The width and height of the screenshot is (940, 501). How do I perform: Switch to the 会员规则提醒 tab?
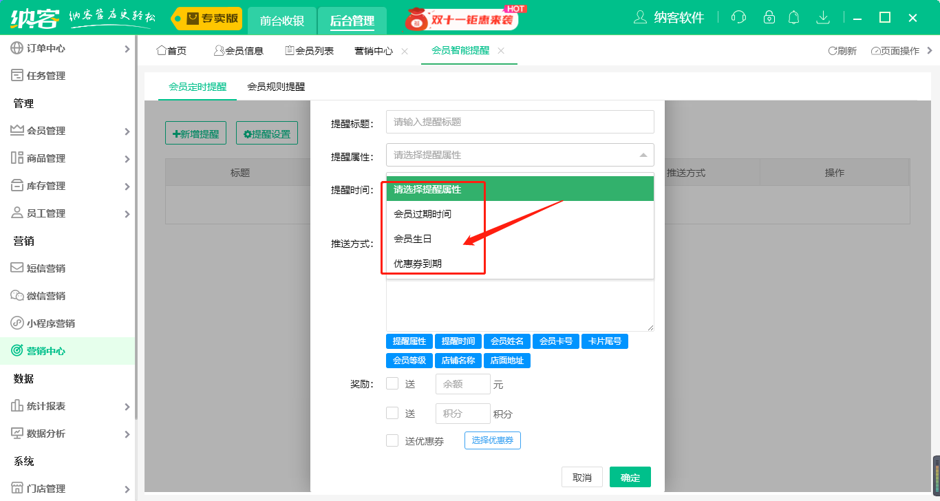point(277,87)
